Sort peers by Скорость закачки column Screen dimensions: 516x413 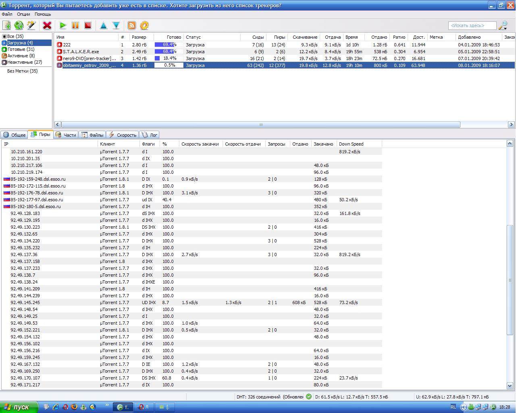pos(201,144)
